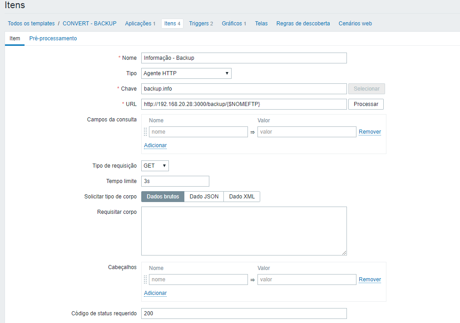Remove the query field row in Campos da consulta

click(x=370, y=132)
